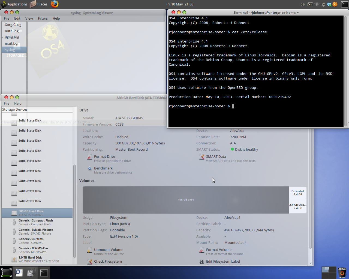The width and height of the screenshot is (349, 279).
Task: Click the show desktop icon in bottom panel
Action: [x=6, y=272]
